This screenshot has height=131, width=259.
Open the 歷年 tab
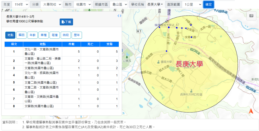(77, 35)
